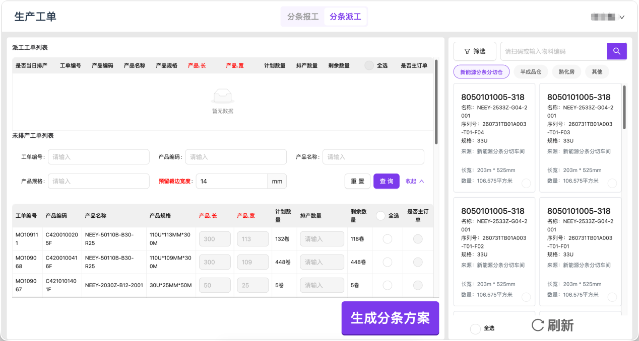Mark MO109068 as main order
639x341 pixels.
coord(418,262)
